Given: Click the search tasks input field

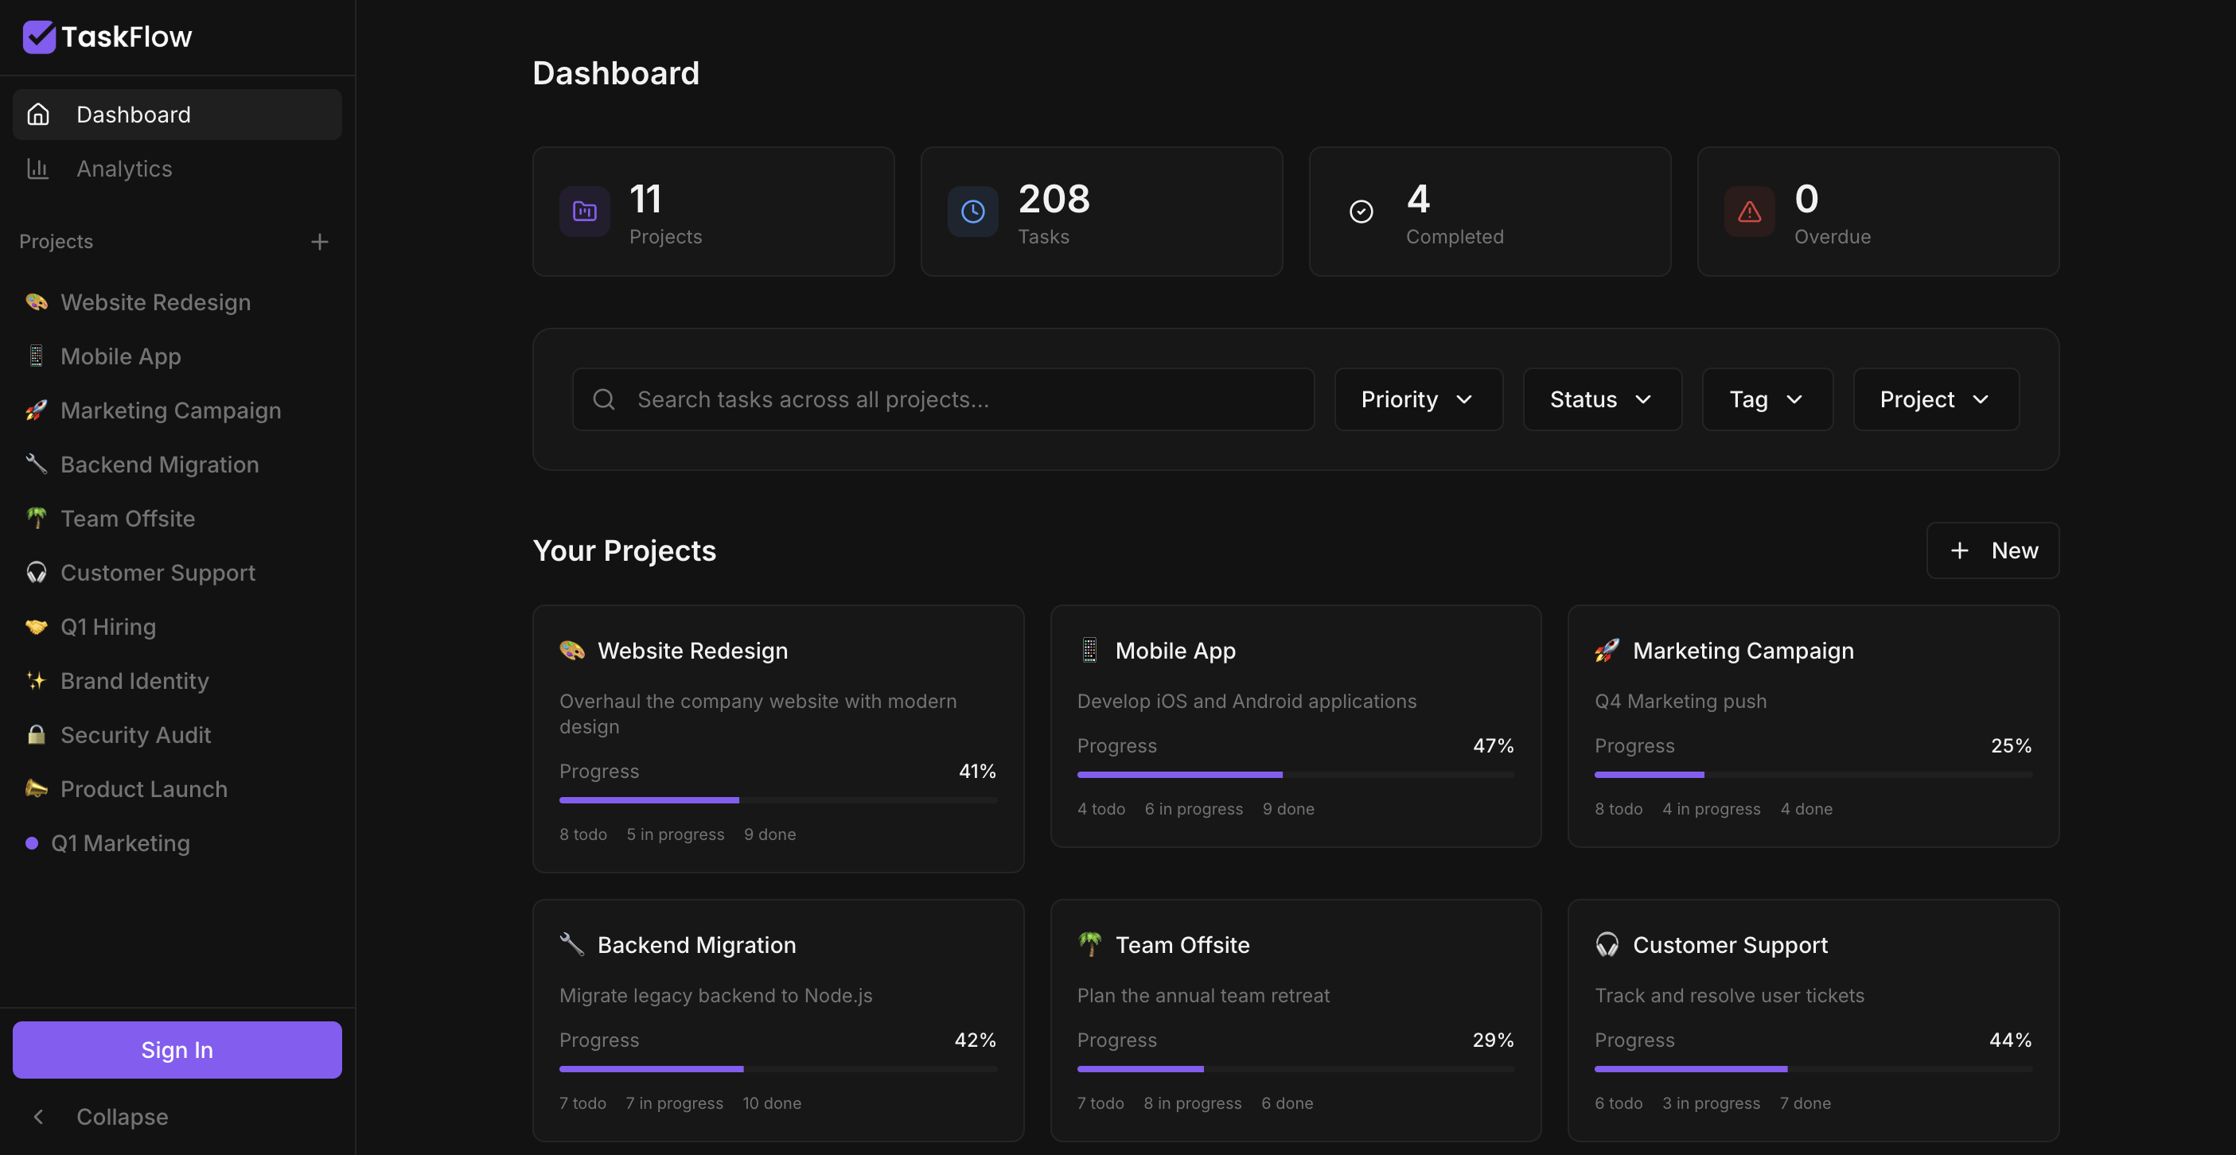Looking at the screenshot, I should (943, 399).
